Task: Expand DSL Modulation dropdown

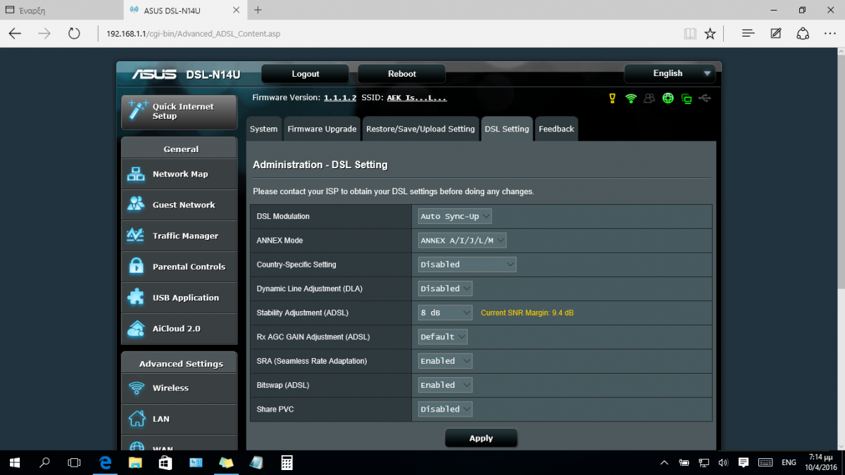Action: tap(455, 217)
